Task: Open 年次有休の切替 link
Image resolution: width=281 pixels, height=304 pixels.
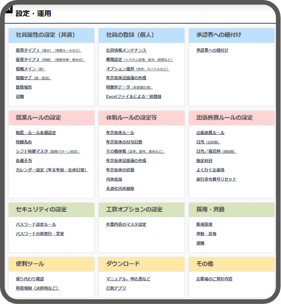Action: (120, 170)
